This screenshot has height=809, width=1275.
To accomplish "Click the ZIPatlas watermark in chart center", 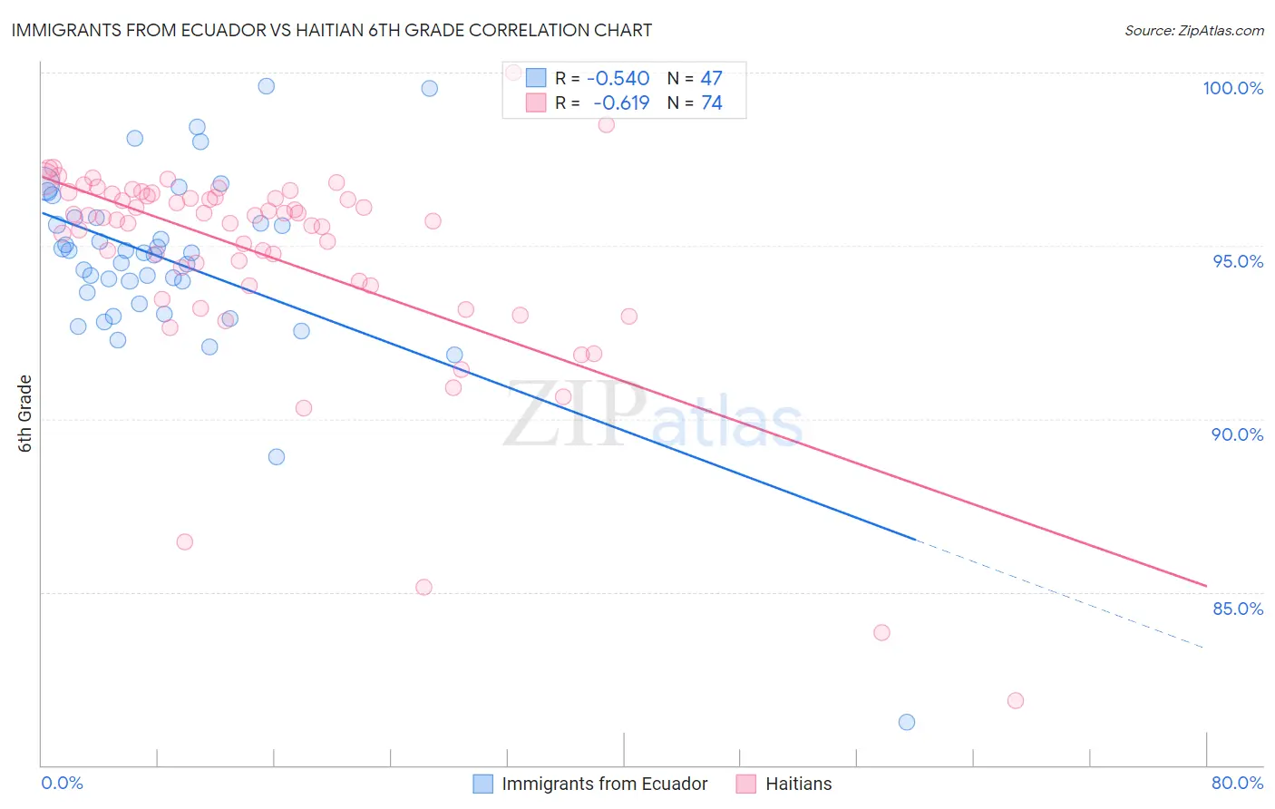I will 653,415.
